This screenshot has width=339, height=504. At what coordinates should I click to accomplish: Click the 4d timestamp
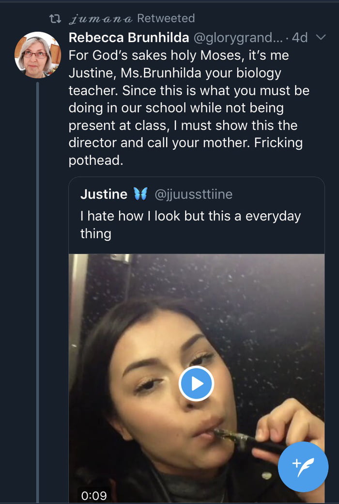pyautogui.click(x=300, y=38)
